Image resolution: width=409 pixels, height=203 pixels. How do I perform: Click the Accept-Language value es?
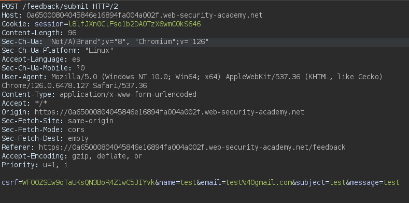click(x=76, y=60)
